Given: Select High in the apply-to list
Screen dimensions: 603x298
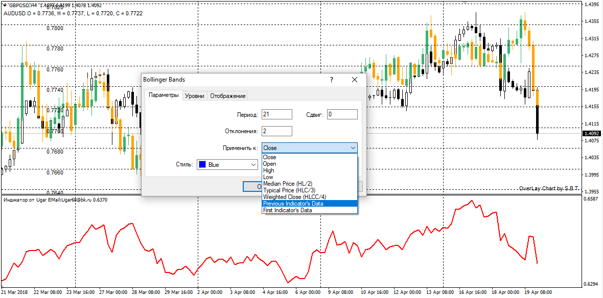Looking at the screenshot, I should click(310, 170).
